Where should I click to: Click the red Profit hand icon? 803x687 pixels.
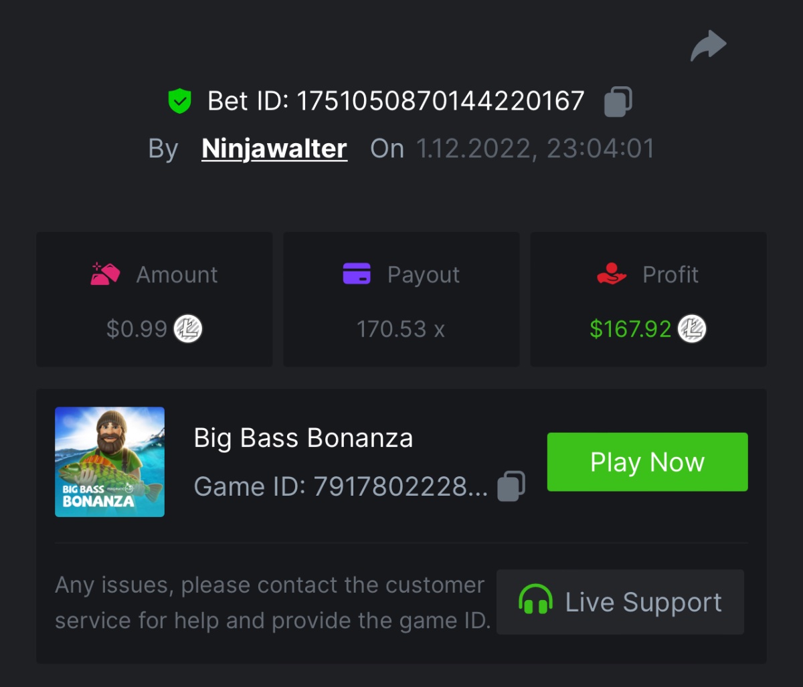click(x=612, y=274)
